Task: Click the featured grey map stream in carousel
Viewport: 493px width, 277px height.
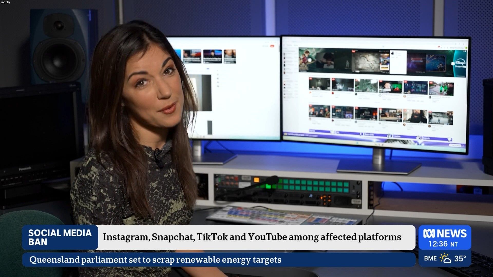Action: [x=366, y=62]
